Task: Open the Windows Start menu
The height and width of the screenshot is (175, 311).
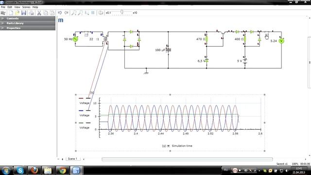Action: coord(6,171)
